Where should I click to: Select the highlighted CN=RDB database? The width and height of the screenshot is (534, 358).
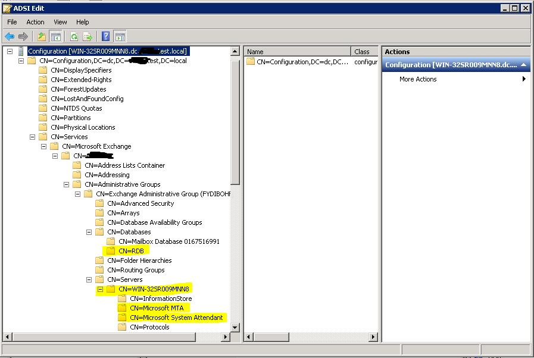131,252
